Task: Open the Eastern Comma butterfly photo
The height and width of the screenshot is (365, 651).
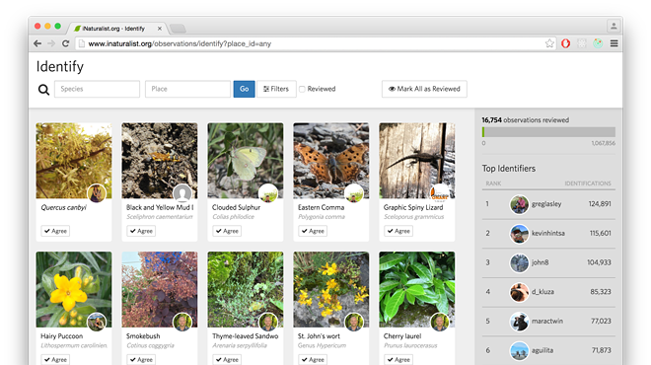Action: click(x=330, y=160)
